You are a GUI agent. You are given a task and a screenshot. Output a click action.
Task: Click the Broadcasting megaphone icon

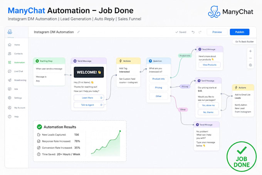[10, 80]
